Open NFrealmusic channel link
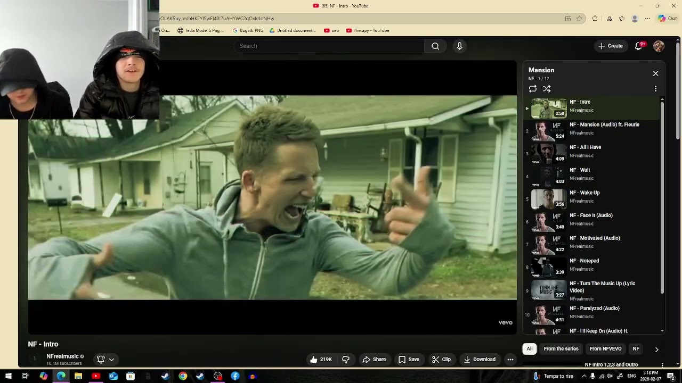 click(x=62, y=356)
